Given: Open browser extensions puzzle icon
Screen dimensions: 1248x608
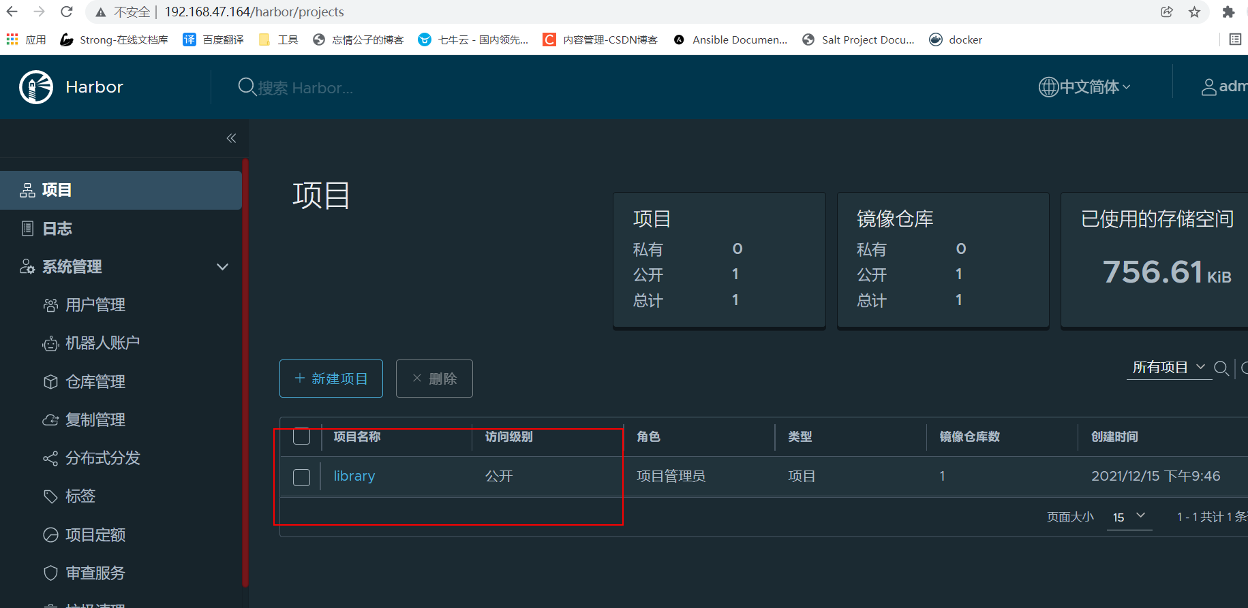Looking at the screenshot, I should 1228,12.
